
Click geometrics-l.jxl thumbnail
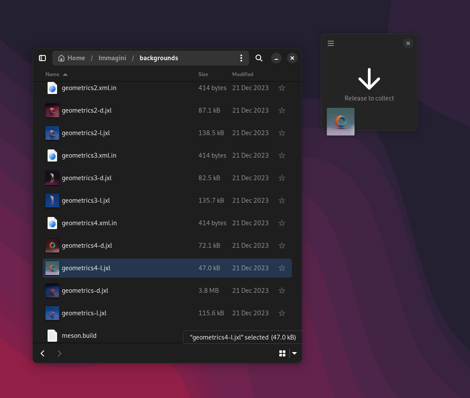tap(52, 313)
